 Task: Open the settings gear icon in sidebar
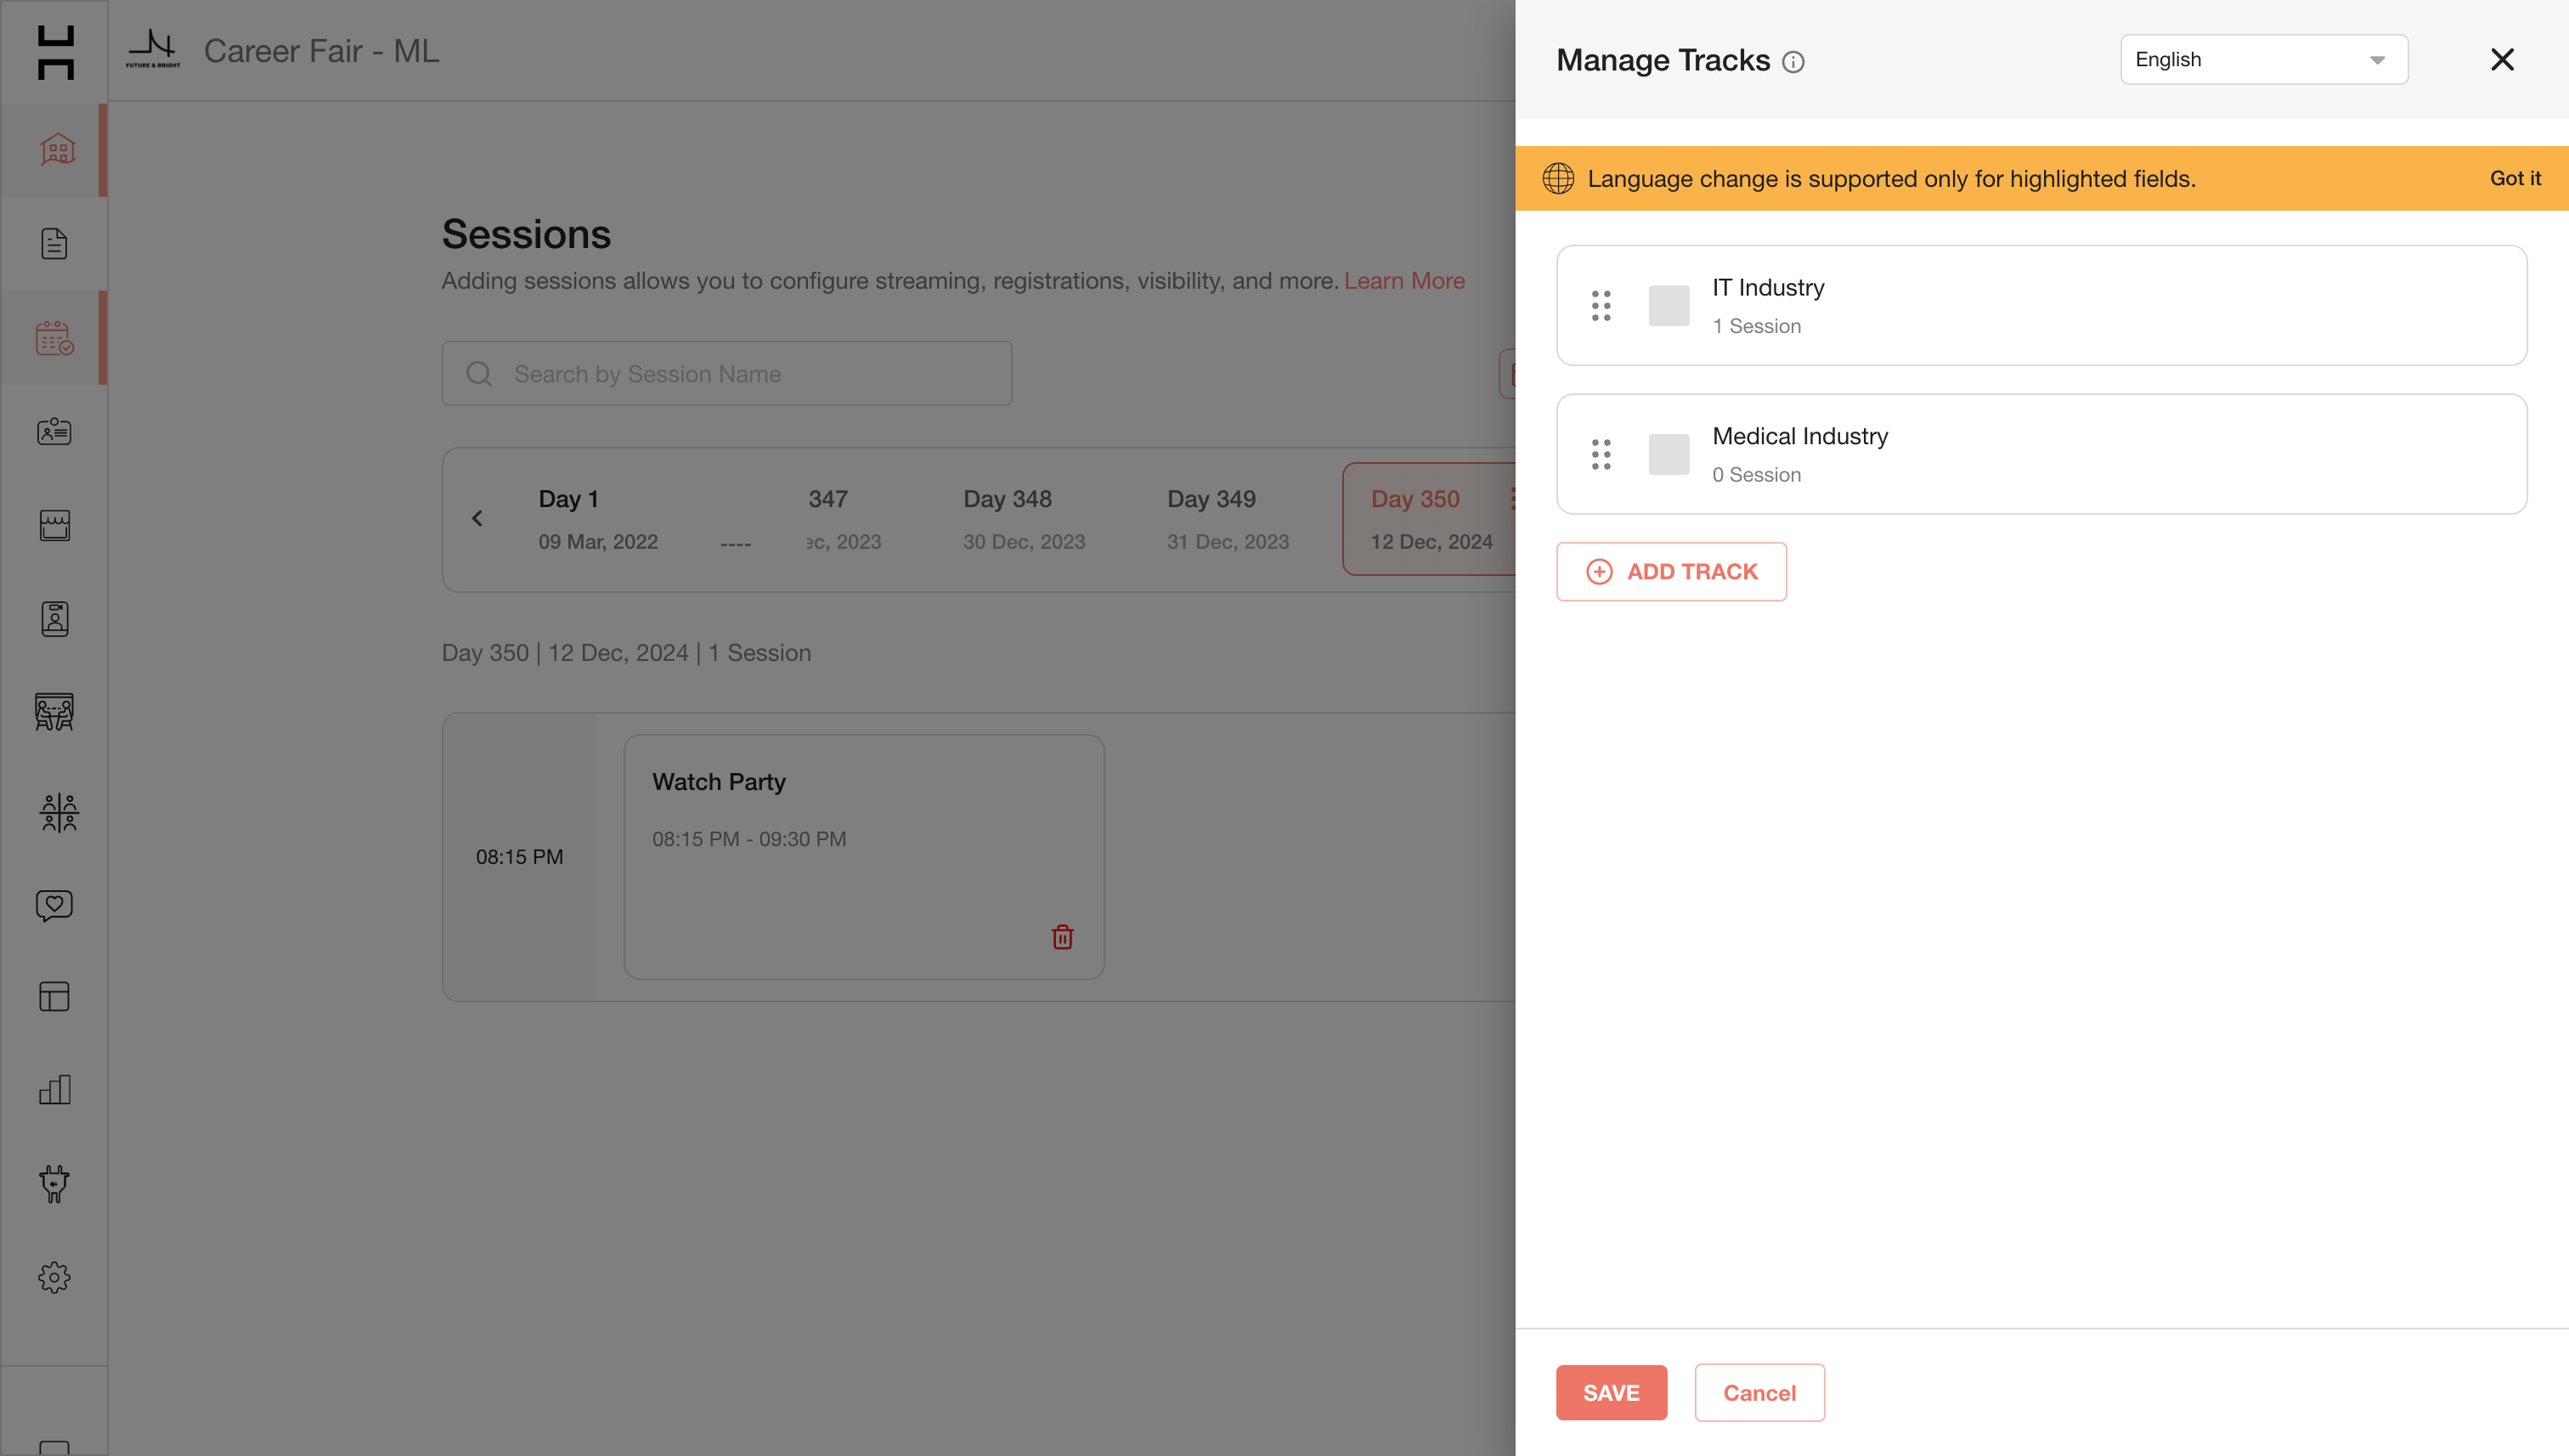point(54,1277)
